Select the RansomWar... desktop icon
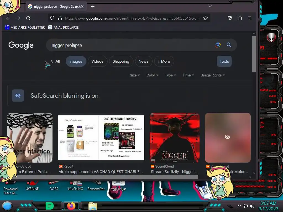The height and width of the screenshot is (212, 283). pyautogui.click(x=97, y=186)
